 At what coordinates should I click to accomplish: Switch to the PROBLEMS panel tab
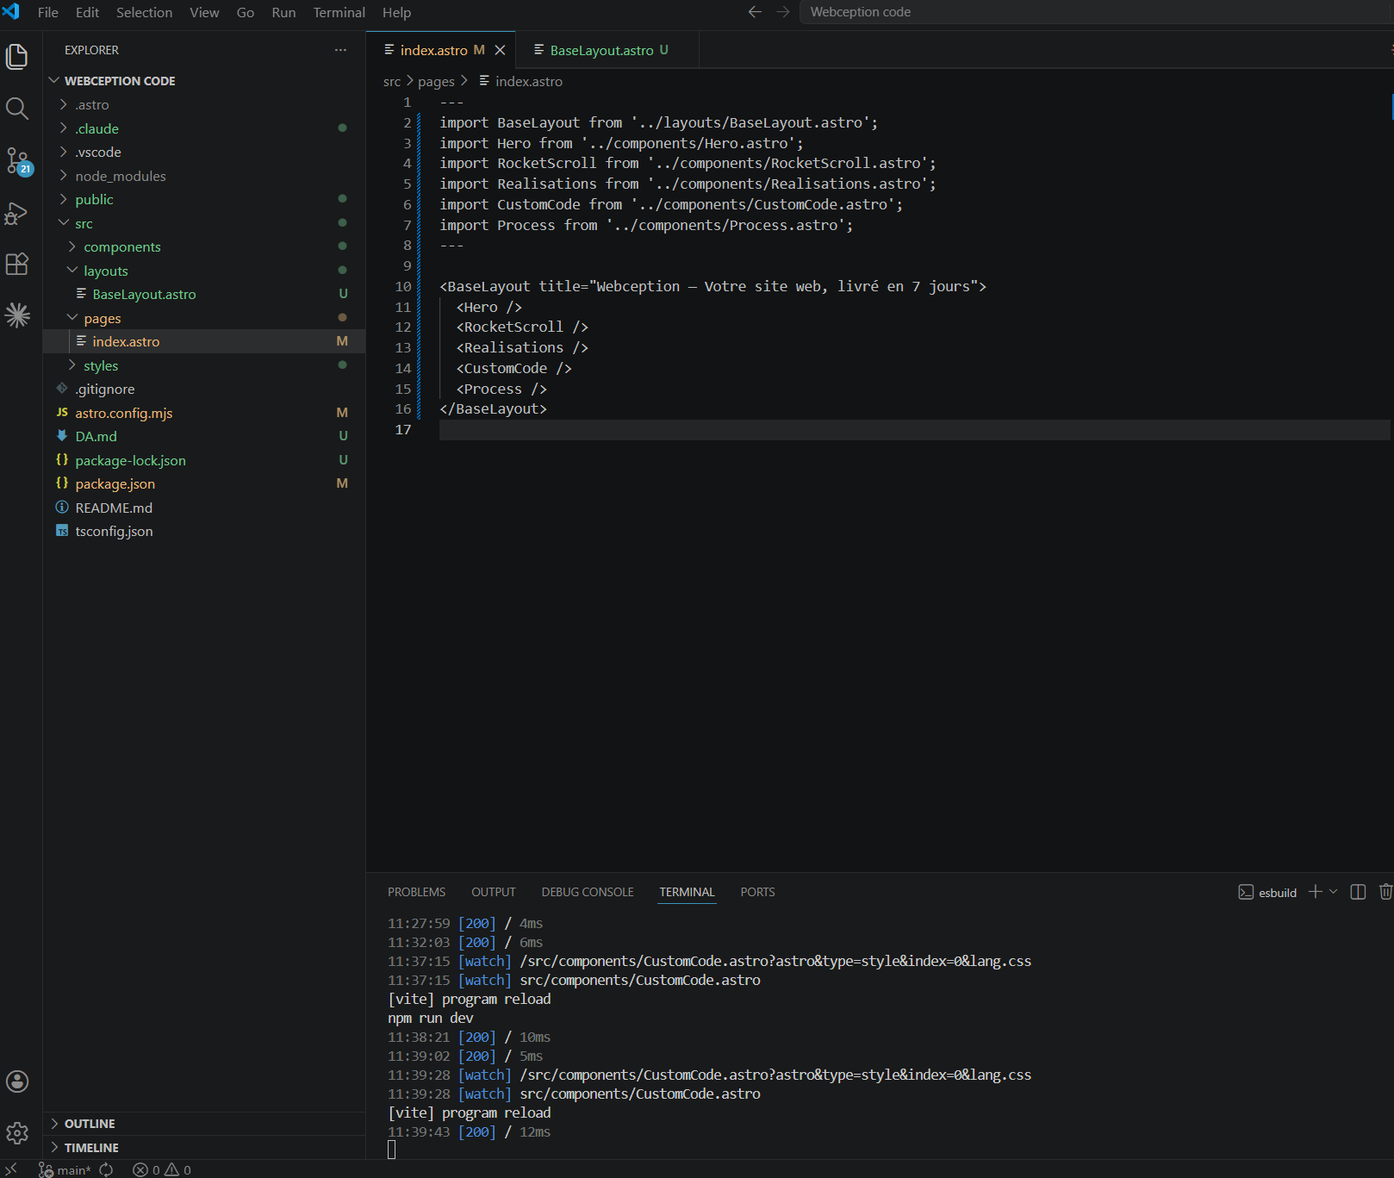416,892
